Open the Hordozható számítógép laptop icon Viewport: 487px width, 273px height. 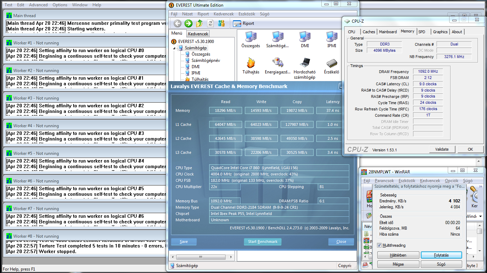[304, 69]
